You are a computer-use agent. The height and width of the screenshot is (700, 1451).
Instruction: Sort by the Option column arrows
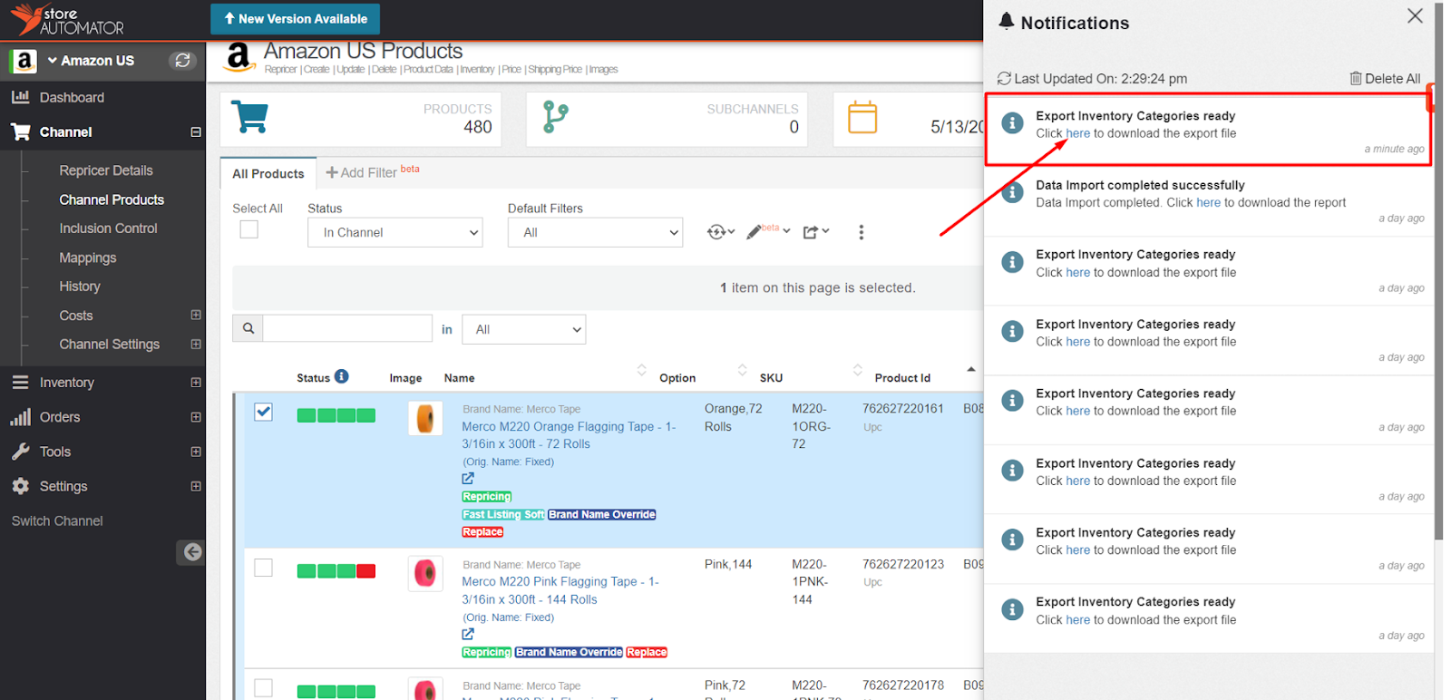click(x=742, y=370)
